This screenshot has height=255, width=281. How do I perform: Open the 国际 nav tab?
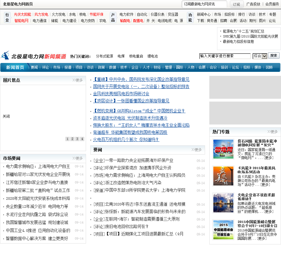[179, 68]
